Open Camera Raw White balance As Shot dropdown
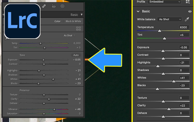Screen dimensions: 194x122 coord(169,19)
